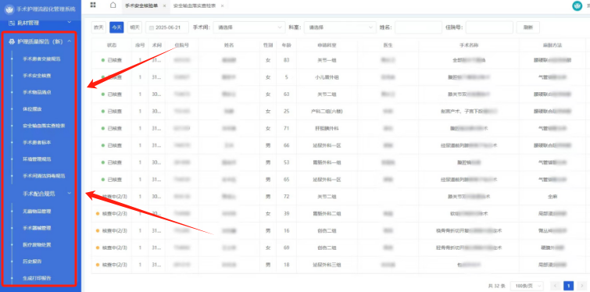Click the 护理质量报告 printer icon
Viewport: 590px width, 292px height.
click(x=12, y=41)
